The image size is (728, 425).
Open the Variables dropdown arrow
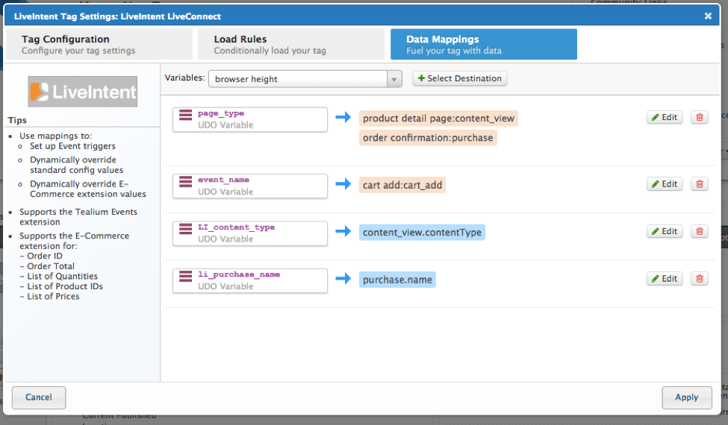coord(393,79)
